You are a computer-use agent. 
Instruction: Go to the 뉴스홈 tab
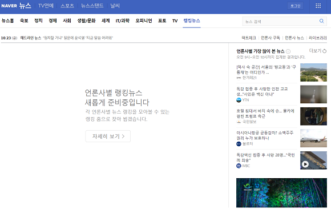click(7, 21)
